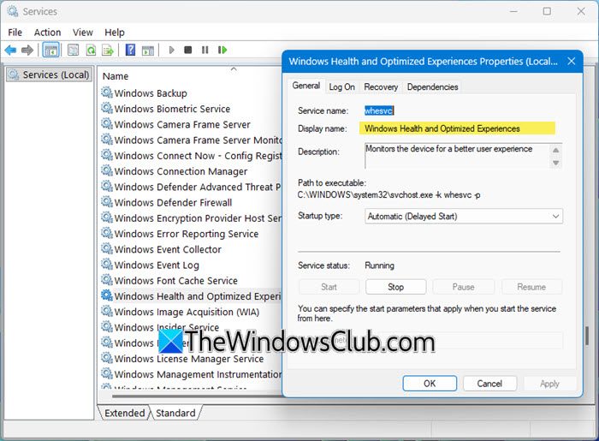Select the General tab

306,86
